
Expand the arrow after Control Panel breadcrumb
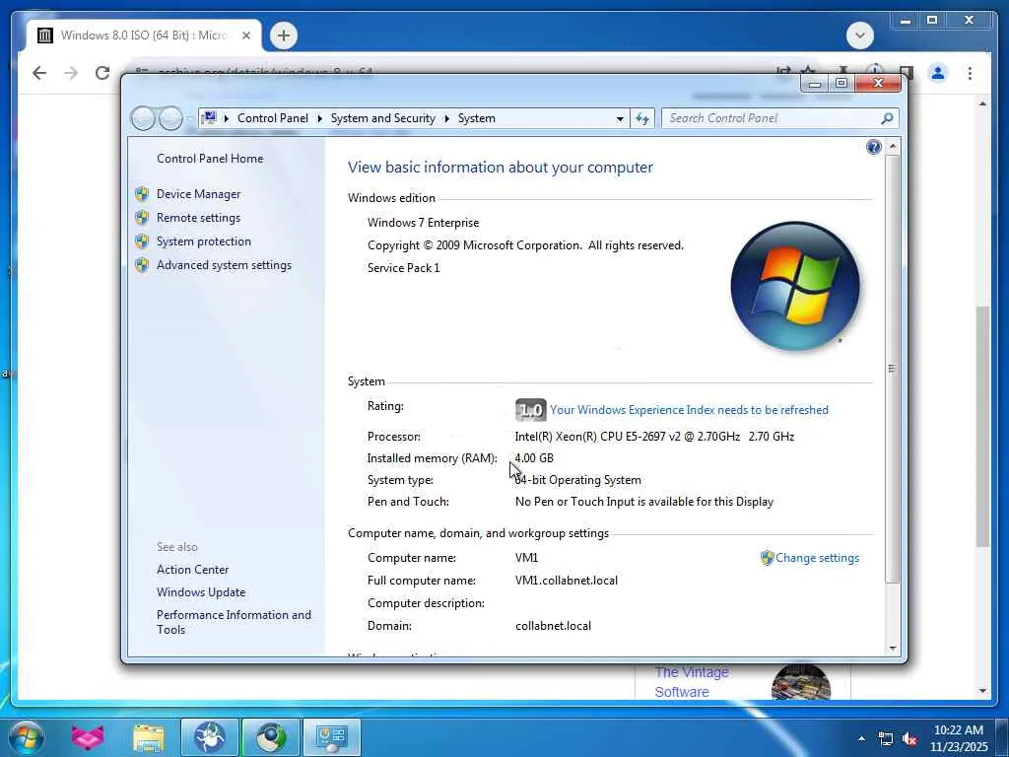[320, 118]
